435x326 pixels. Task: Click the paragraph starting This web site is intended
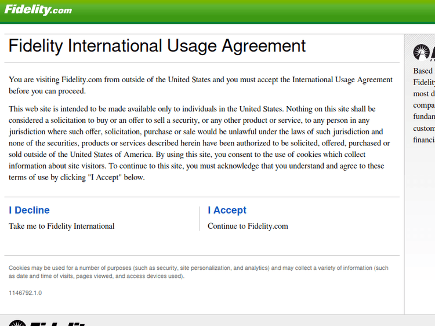tap(199, 143)
